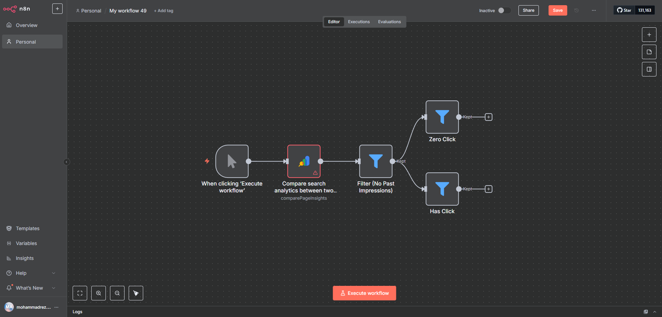
Task: Add a sticky note to canvas
Action: tap(649, 52)
